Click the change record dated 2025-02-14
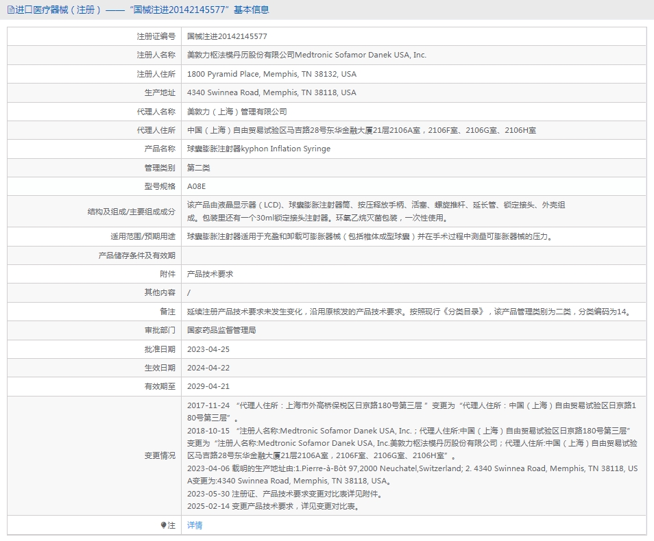Screen dimensions: 654x541 pyautogui.click(x=273, y=506)
